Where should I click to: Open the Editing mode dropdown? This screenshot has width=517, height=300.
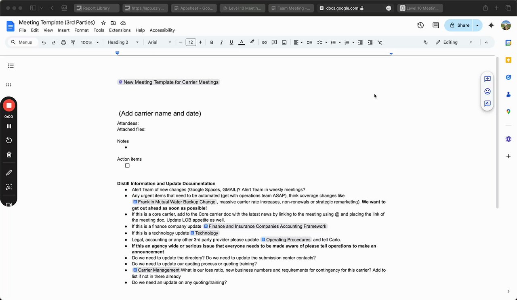454,42
